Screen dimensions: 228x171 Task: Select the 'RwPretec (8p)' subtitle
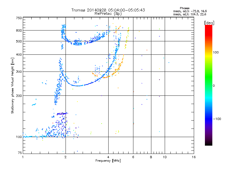[x=108, y=14]
